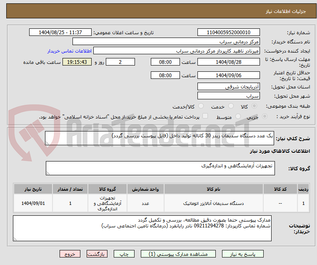The width and height of the screenshot is (317, 265).
Task: Click goods group cell تجهیزات آزمایشگاهی و اندازه‌گیری in table
Action: click(107, 203)
